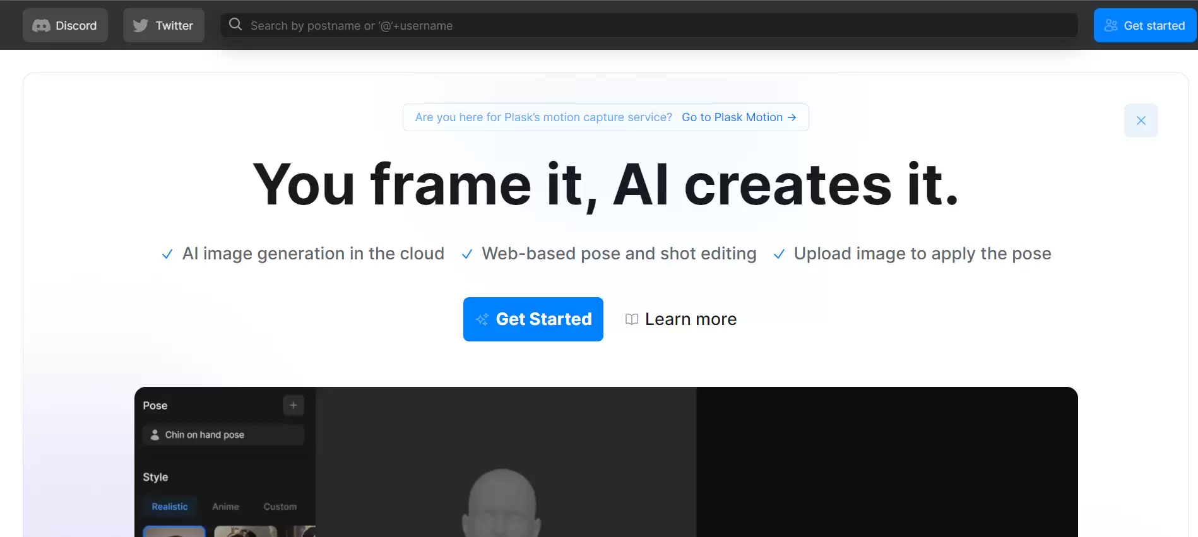Switch to the Realistic style tab

click(x=169, y=507)
